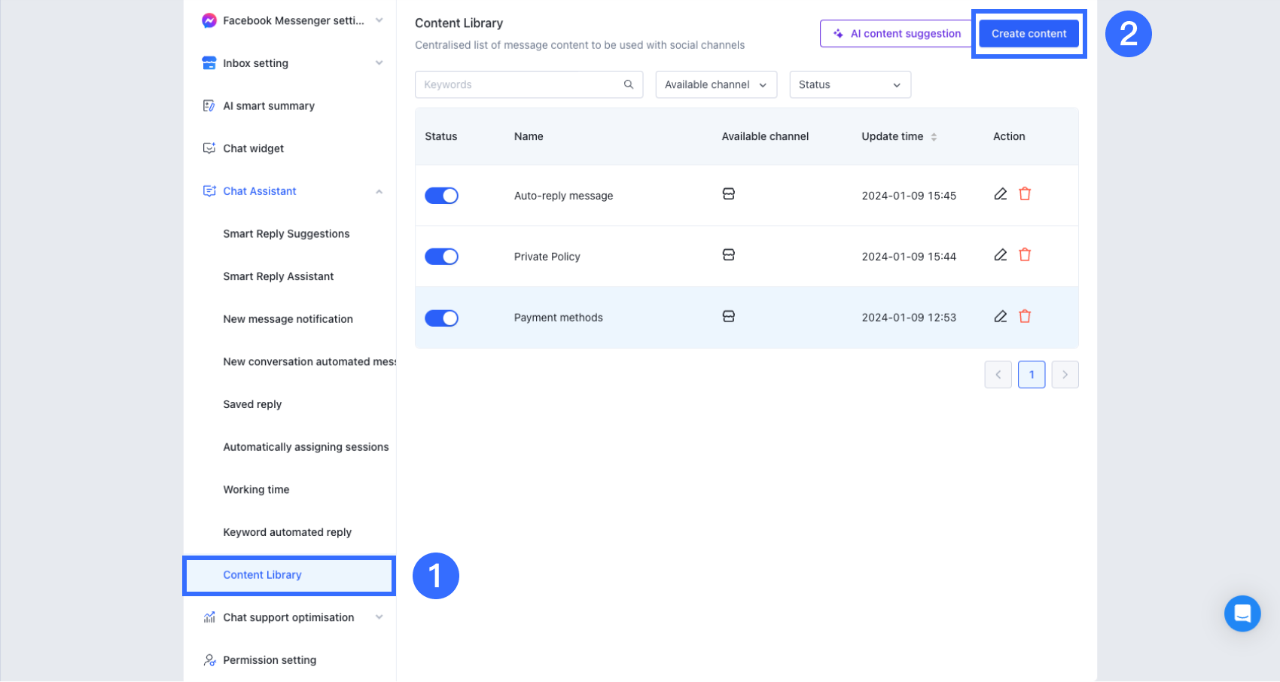The image size is (1280, 682).
Task: Open the live chat support bubble
Action: tap(1242, 613)
